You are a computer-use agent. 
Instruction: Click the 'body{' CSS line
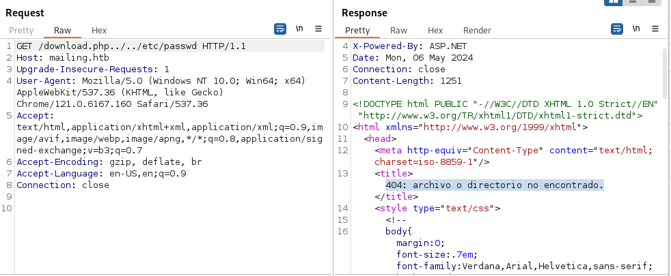coord(398,231)
